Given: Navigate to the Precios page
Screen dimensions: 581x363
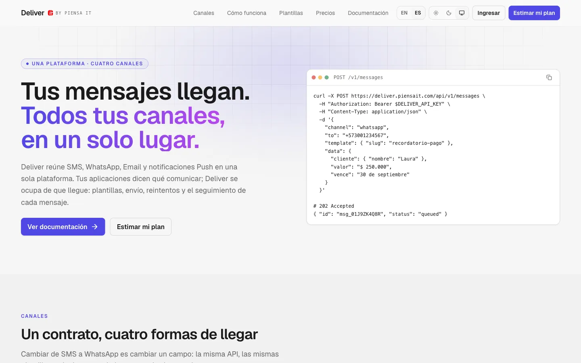Looking at the screenshot, I should (325, 13).
